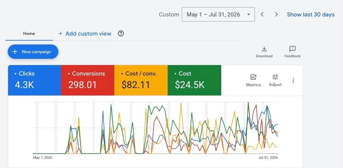Click the Custom date label
343x168 pixels.
(169, 14)
